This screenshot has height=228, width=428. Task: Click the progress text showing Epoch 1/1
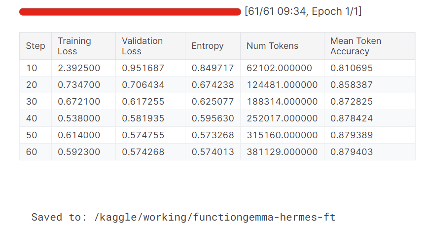(303, 11)
